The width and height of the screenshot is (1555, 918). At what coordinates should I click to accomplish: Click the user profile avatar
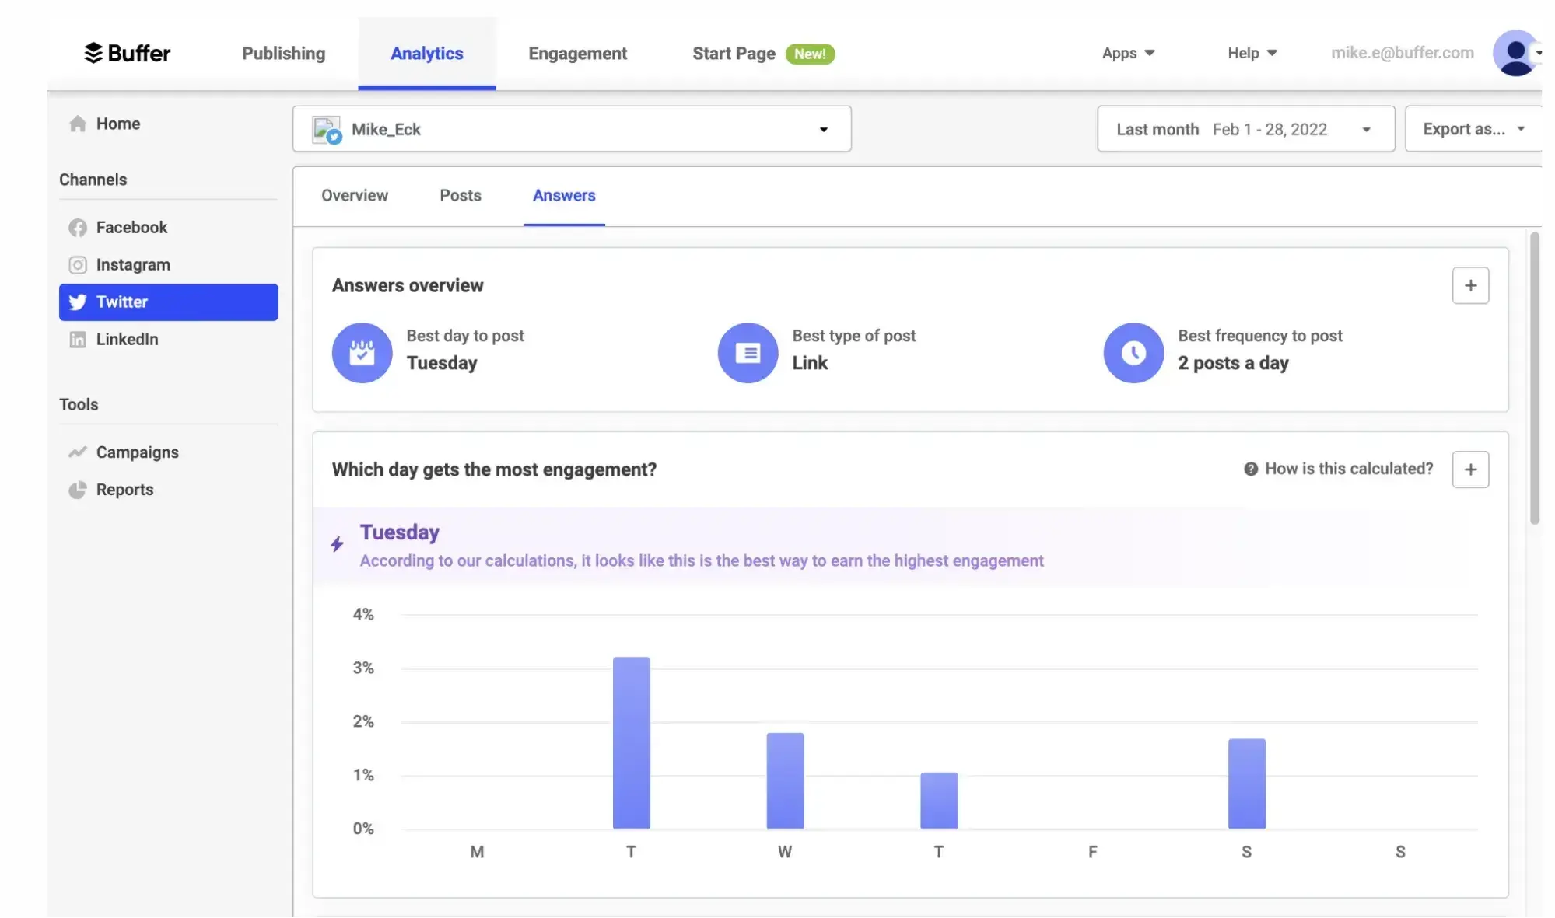point(1515,53)
